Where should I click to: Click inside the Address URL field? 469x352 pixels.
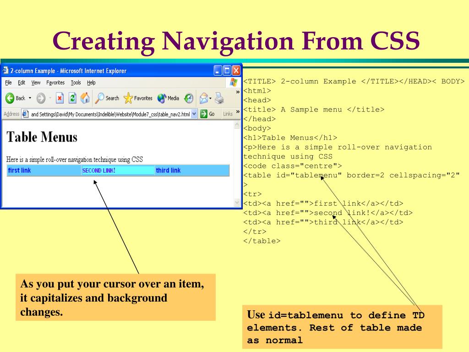(110, 114)
